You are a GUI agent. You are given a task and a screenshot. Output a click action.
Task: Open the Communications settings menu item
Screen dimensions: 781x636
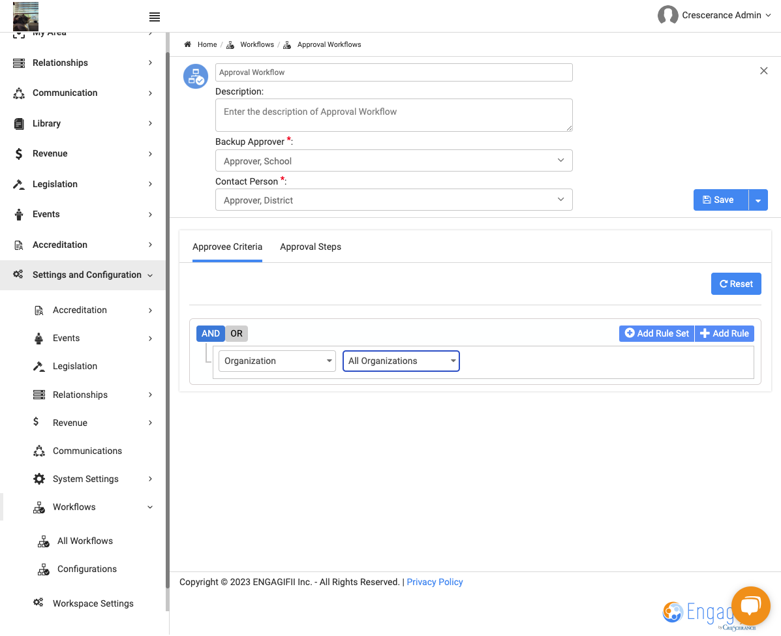pyautogui.click(x=87, y=451)
